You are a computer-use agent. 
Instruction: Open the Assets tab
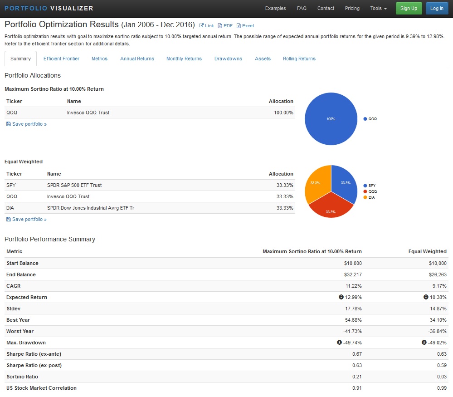(x=263, y=59)
